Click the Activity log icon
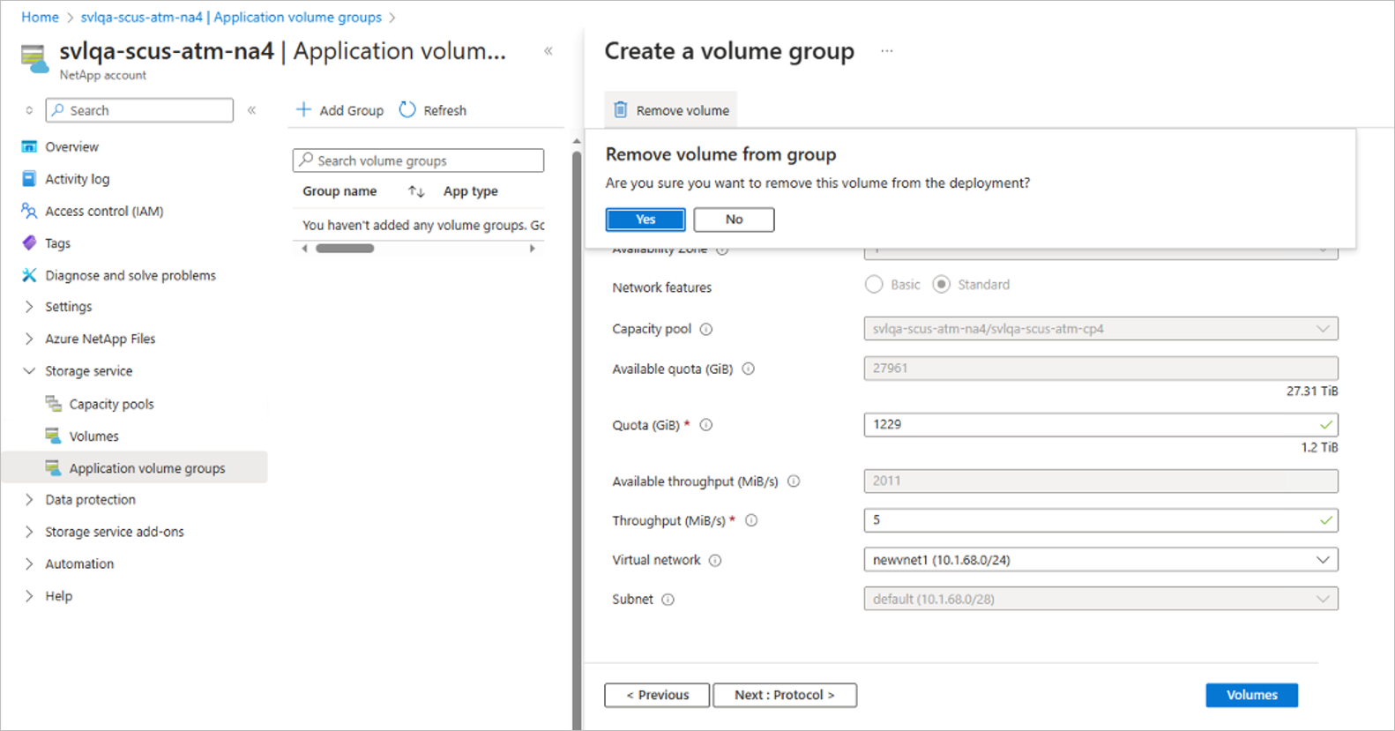Viewport: 1395px width, 731px height. [29, 179]
